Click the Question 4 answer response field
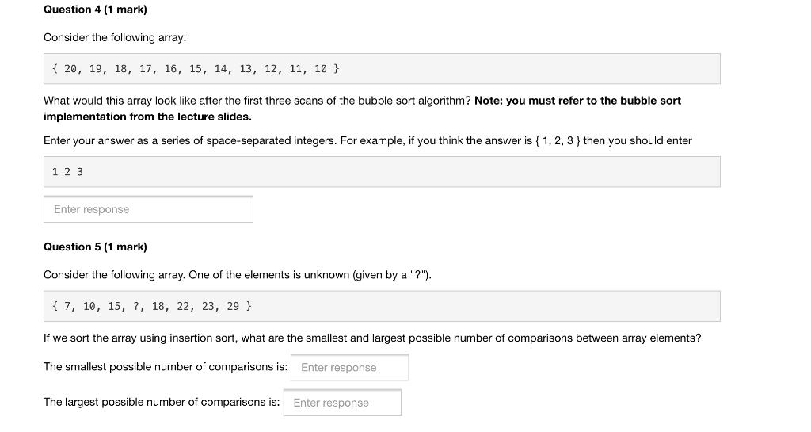This screenshot has width=811, height=432. tap(148, 209)
